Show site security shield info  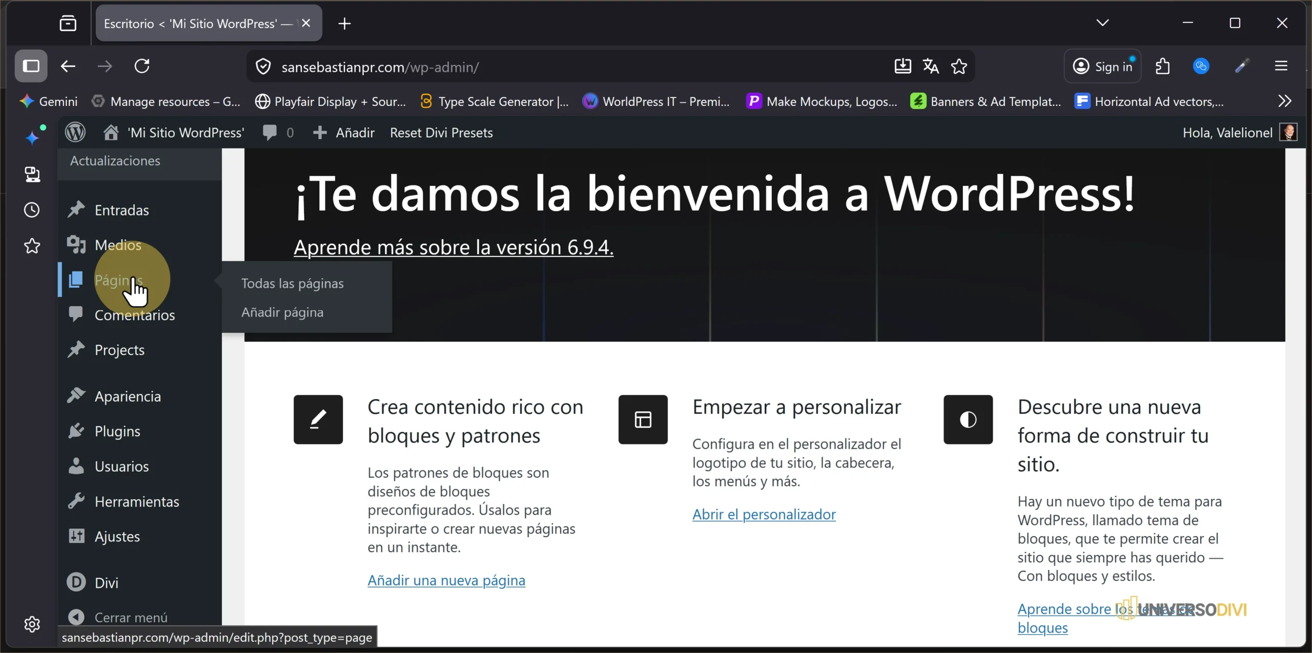click(263, 67)
